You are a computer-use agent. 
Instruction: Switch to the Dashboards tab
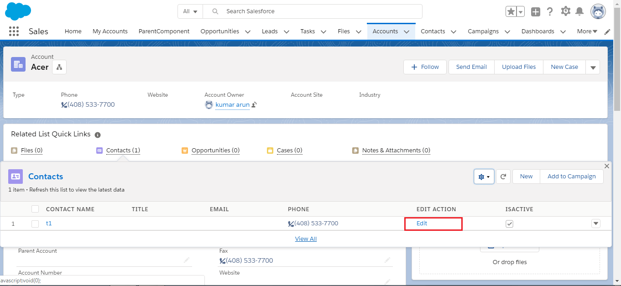pos(538,31)
